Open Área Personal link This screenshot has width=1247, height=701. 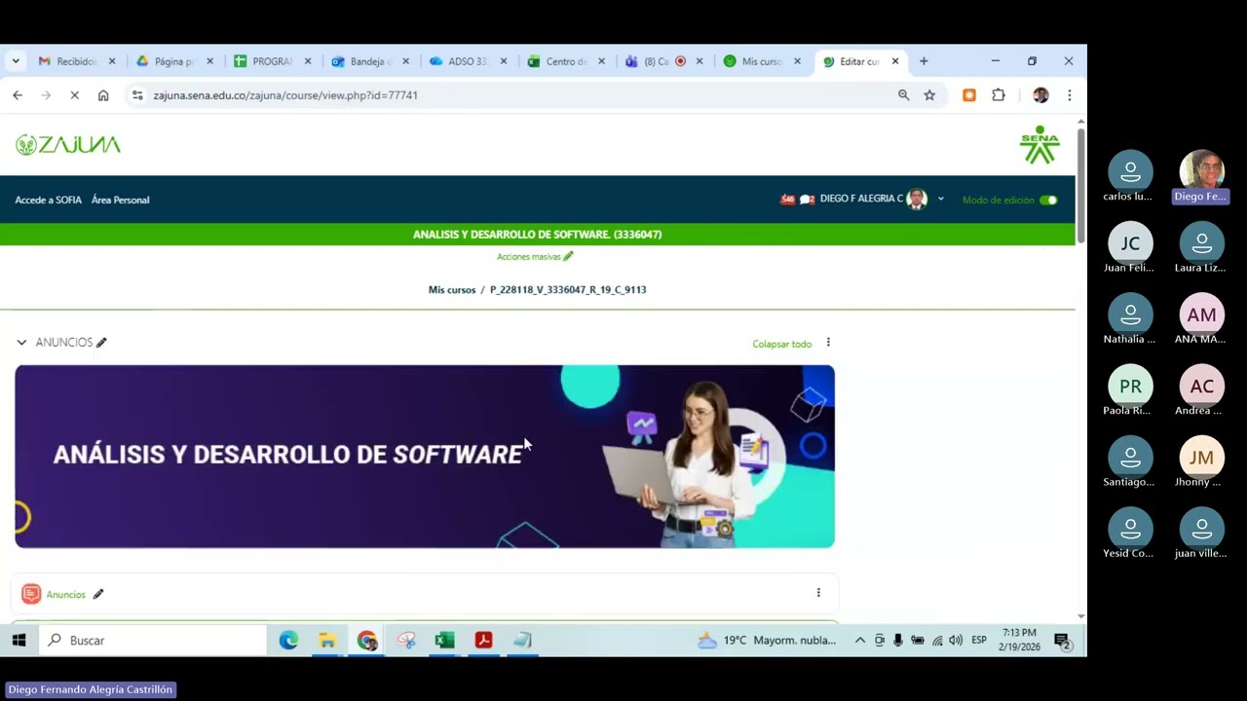tap(121, 200)
